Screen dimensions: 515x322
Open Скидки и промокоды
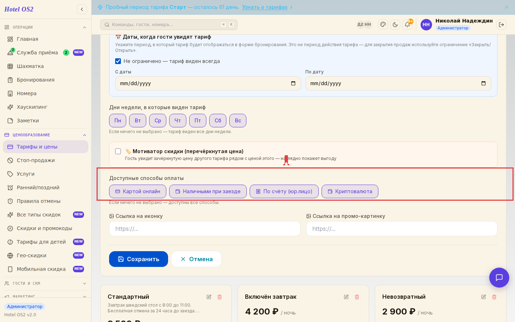(45, 228)
